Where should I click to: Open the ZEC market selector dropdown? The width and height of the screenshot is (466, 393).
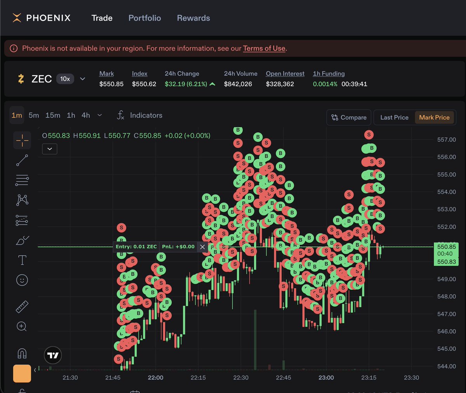pos(82,79)
